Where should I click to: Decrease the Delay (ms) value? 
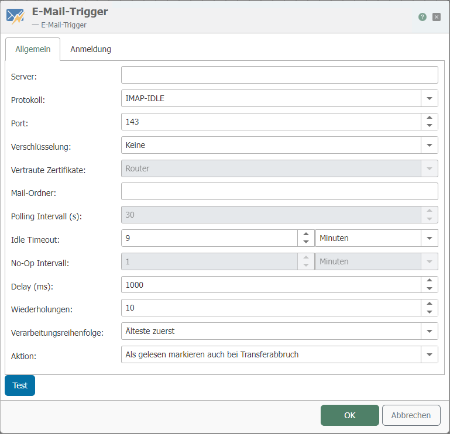pos(430,289)
